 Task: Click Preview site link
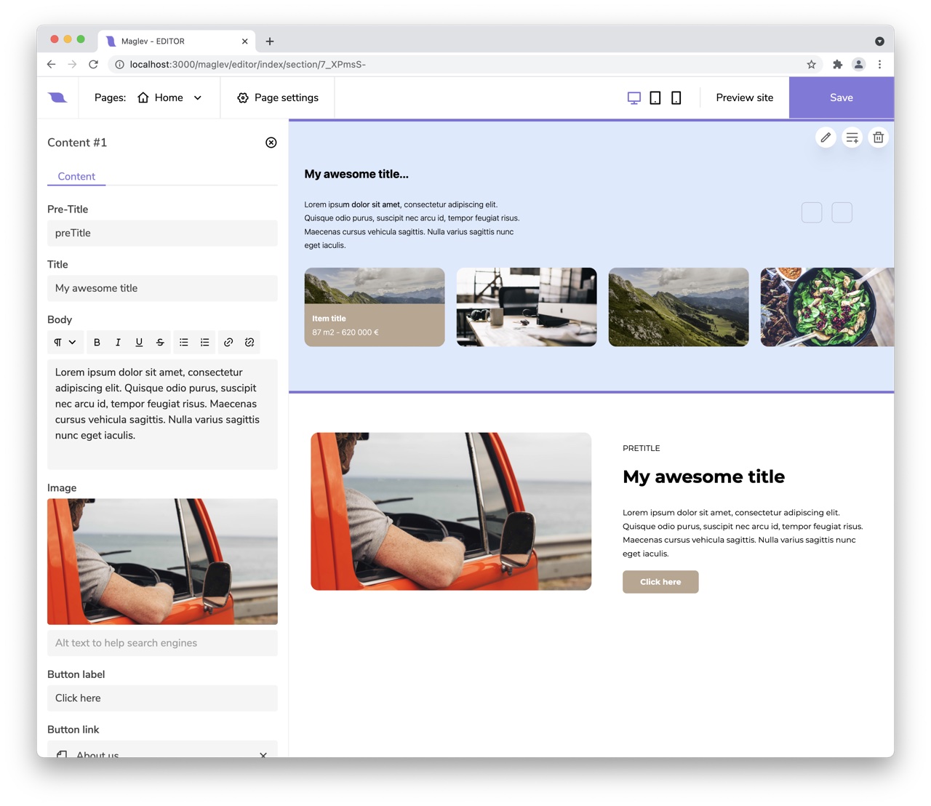pyautogui.click(x=745, y=97)
